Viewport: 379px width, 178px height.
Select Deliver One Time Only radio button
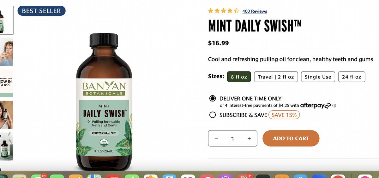point(213,98)
